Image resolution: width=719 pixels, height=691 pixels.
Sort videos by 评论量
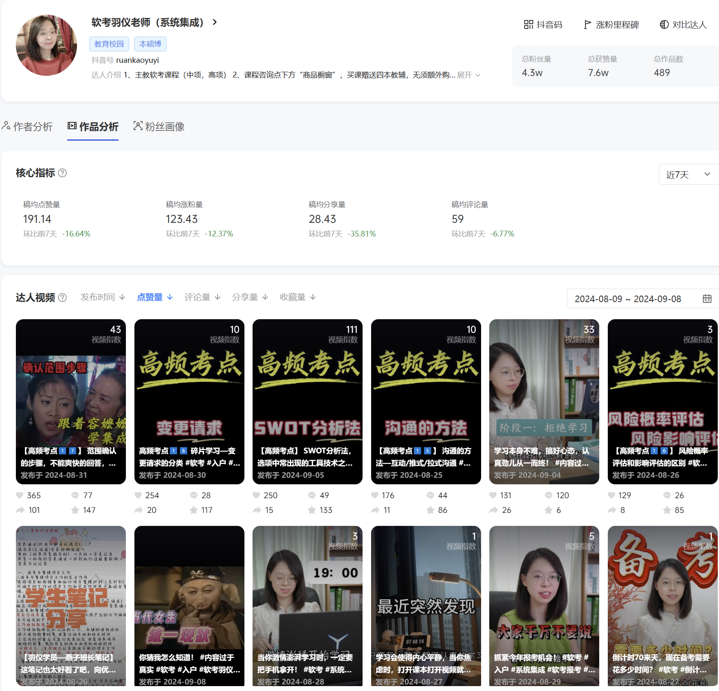coord(202,297)
